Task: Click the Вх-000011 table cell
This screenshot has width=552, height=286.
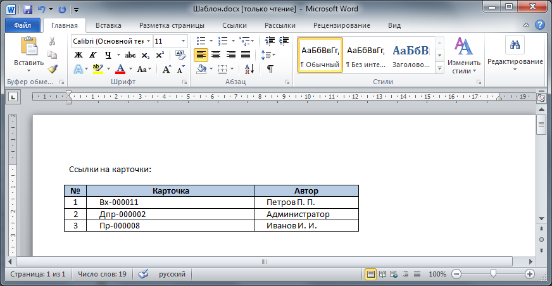Action: coord(118,202)
